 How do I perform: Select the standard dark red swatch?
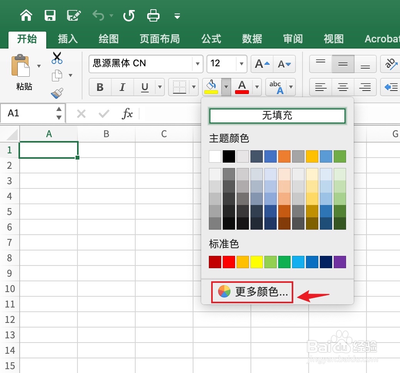coord(215,262)
